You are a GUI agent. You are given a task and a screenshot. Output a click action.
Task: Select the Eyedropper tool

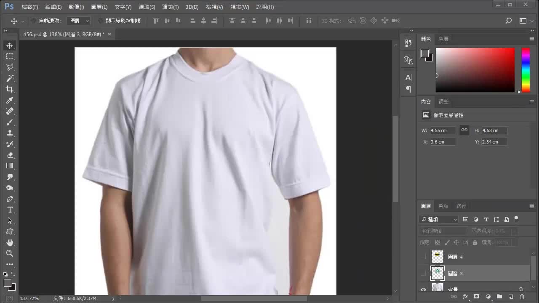click(x=10, y=100)
